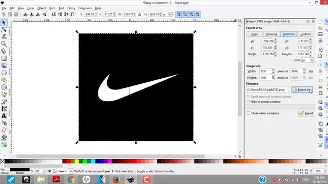Click the Selection export area button
The width and height of the screenshot is (328, 184).
(289, 34)
